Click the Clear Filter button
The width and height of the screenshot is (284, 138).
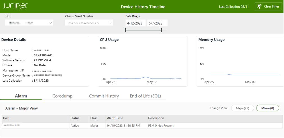268,6
